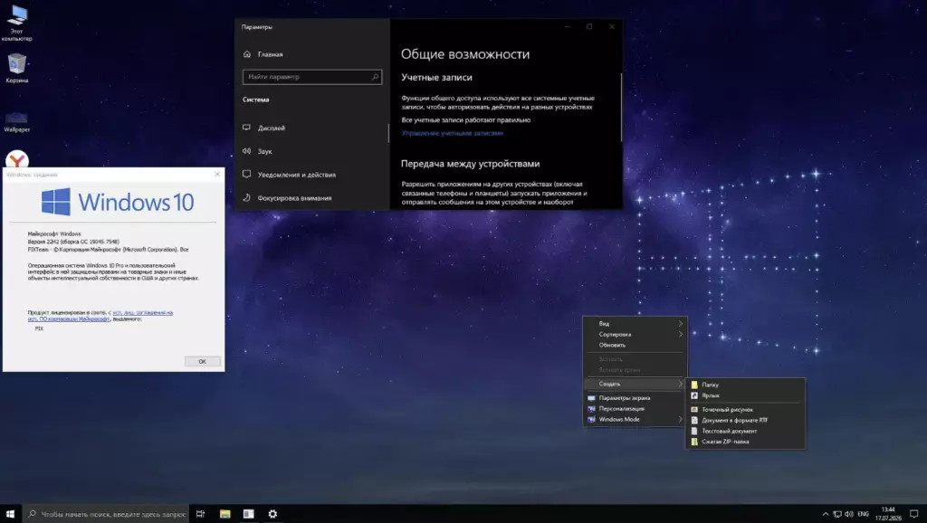927x523 pixels.
Task: Open File Explorer from the taskbar
Action: coord(225,514)
